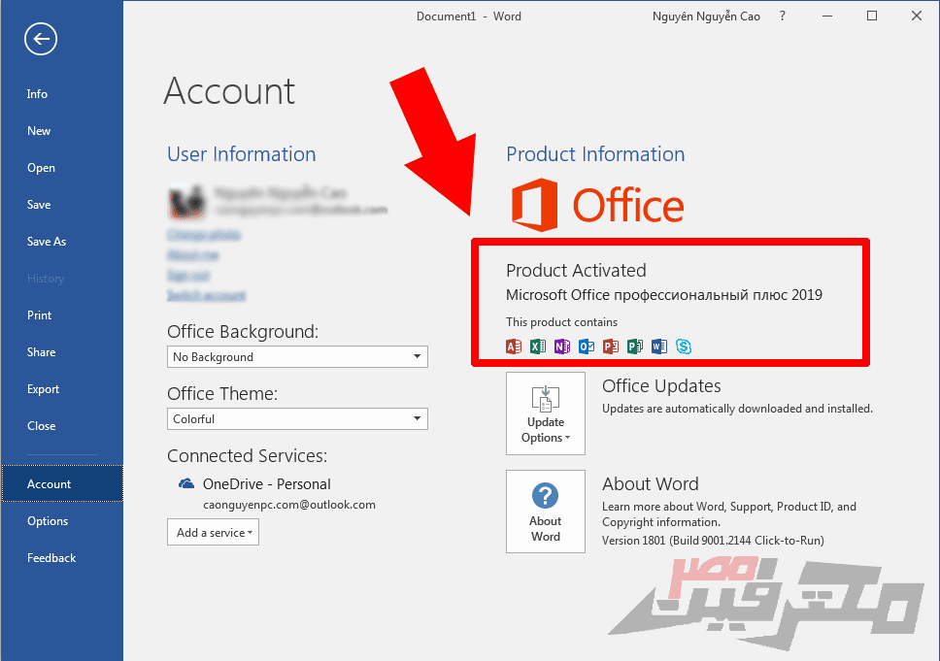This screenshot has width=940, height=661.
Task: Click the Publisher app icon
Action: [635, 347]
